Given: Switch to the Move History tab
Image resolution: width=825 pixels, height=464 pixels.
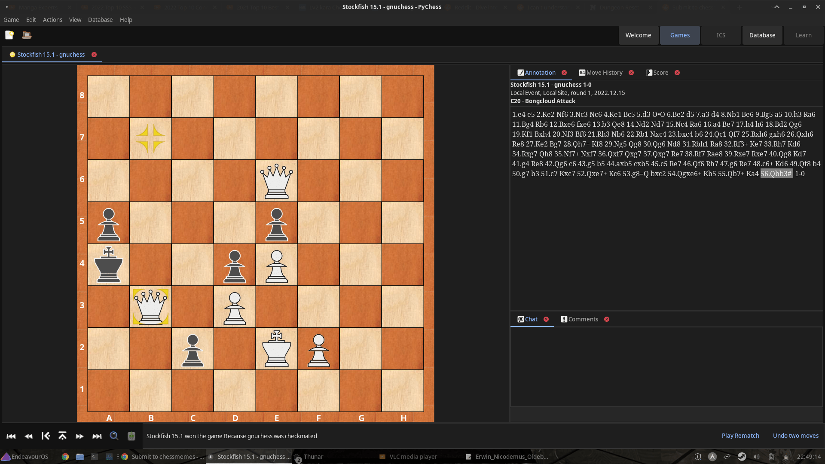Looking at the screenshot, I should pyautogui.click(x=604, y=72).
